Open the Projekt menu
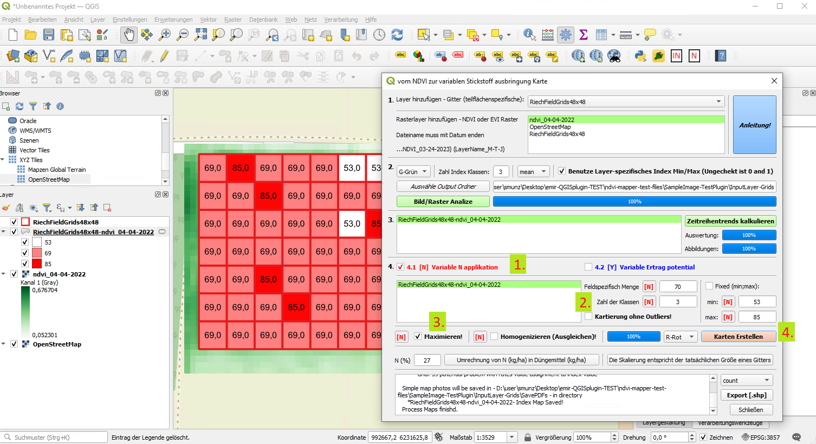This screenshot has height=444, width=816. 11,20
